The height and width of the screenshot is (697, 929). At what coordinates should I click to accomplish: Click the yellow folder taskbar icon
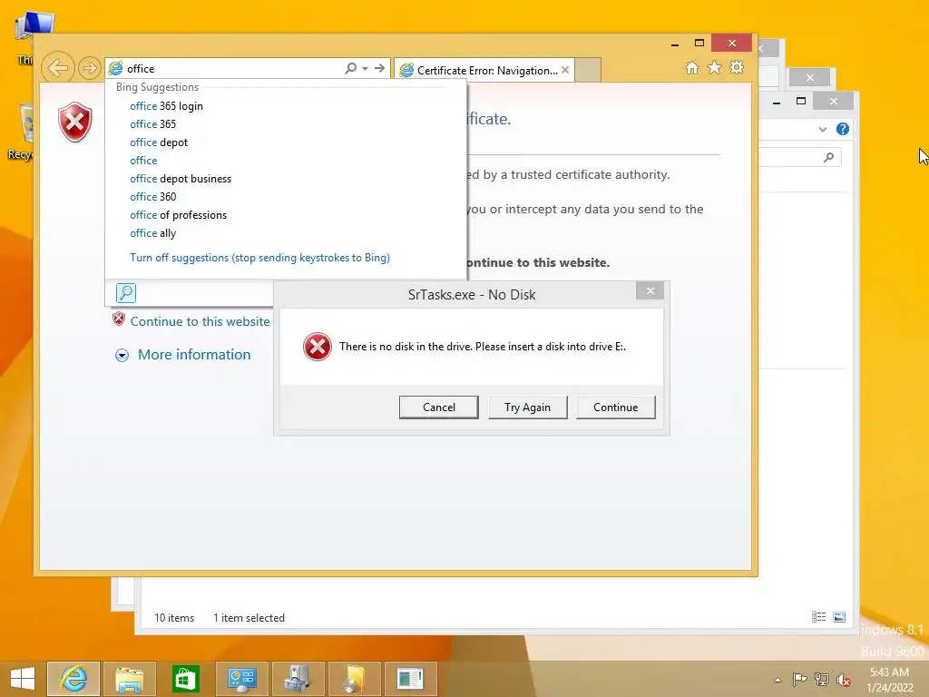(x=354, y=679)
